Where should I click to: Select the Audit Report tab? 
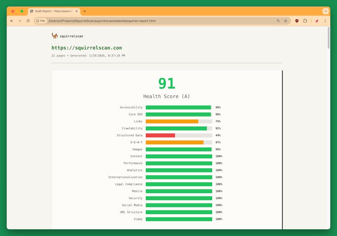coord(52,11)
